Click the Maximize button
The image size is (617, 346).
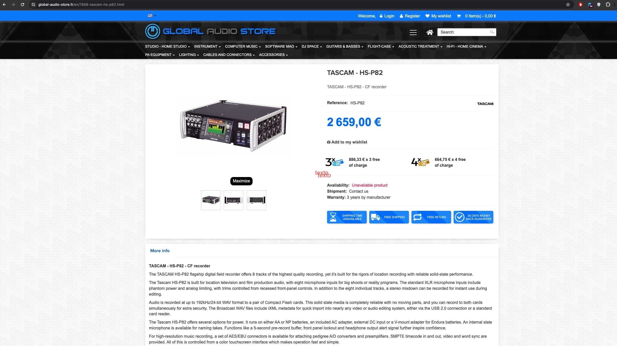[x=241, y=181]
